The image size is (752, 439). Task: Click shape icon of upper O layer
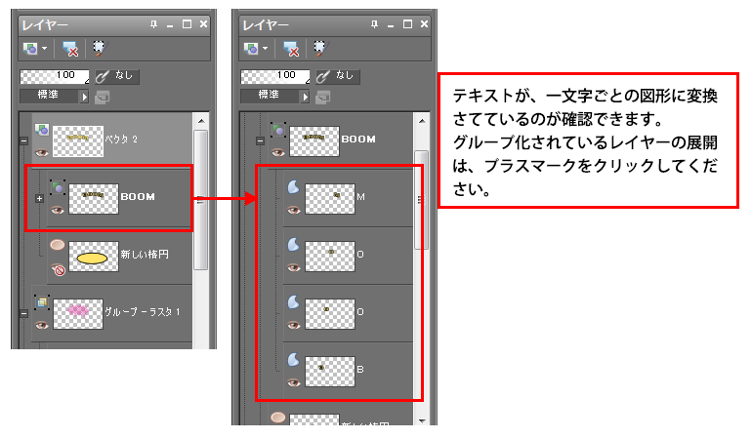[294, 245]
